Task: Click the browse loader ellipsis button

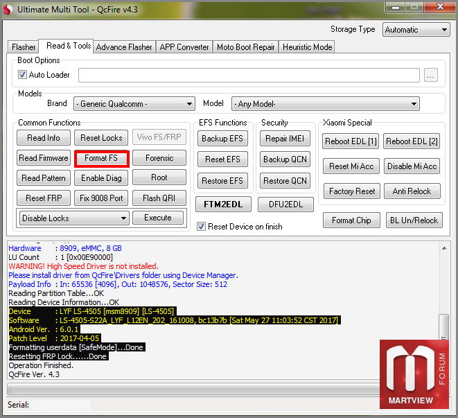Action: coord(430,75)
